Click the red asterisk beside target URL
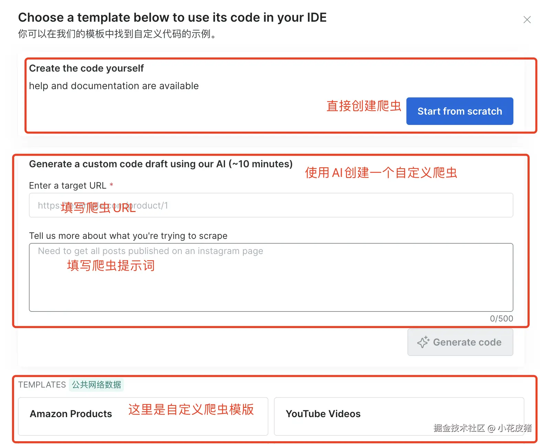543x444 pixels. click(111, 185)
